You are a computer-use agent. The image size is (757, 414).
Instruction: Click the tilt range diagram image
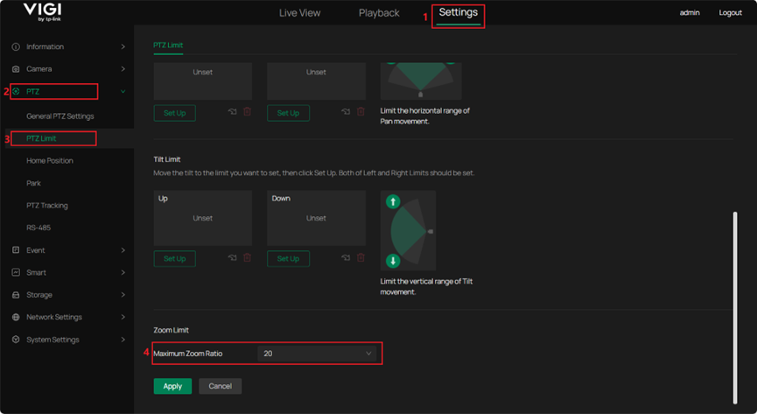tap(408, 230)
